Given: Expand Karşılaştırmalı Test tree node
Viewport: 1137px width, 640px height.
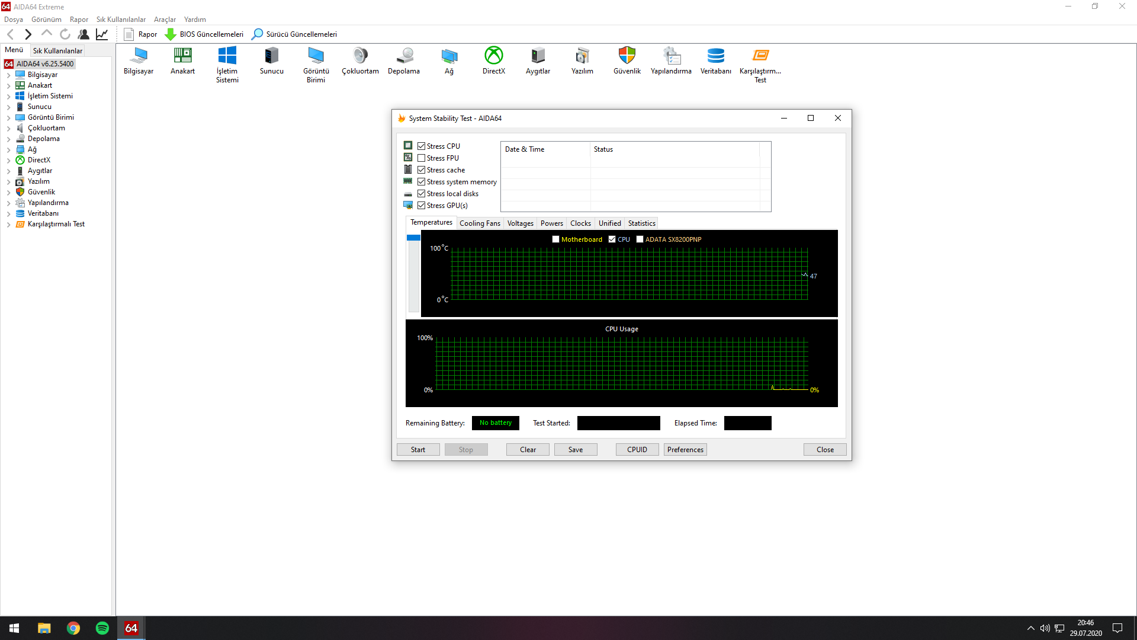Looking at the screenshot, I should tap(9, 225).
